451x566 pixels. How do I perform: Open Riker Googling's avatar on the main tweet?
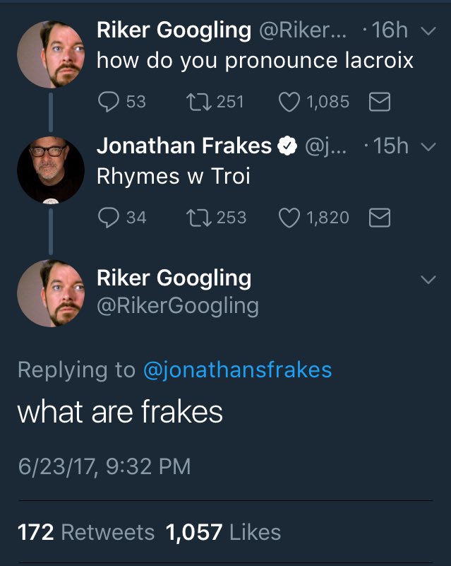[52, 292]
